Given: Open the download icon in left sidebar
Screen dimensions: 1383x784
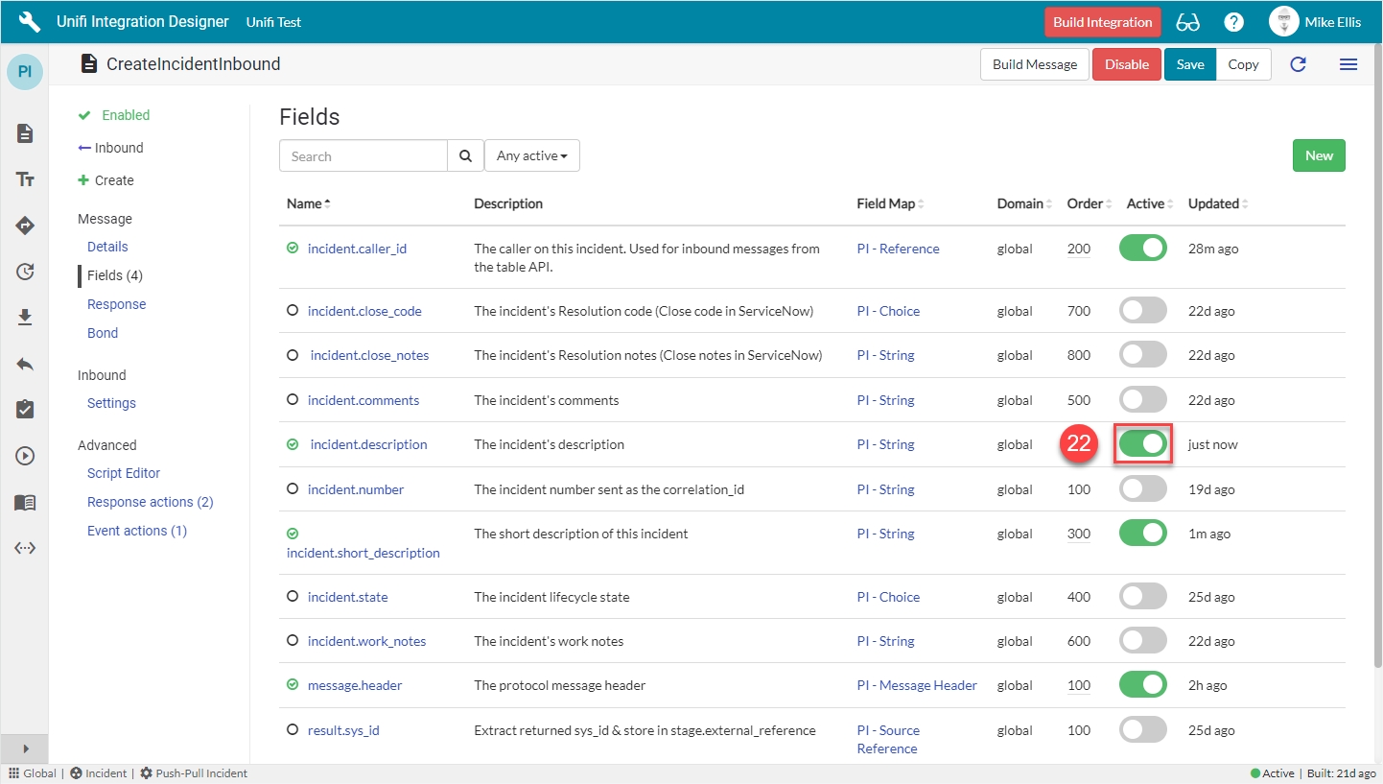Looking at the screenshot, I should [25, 318].
